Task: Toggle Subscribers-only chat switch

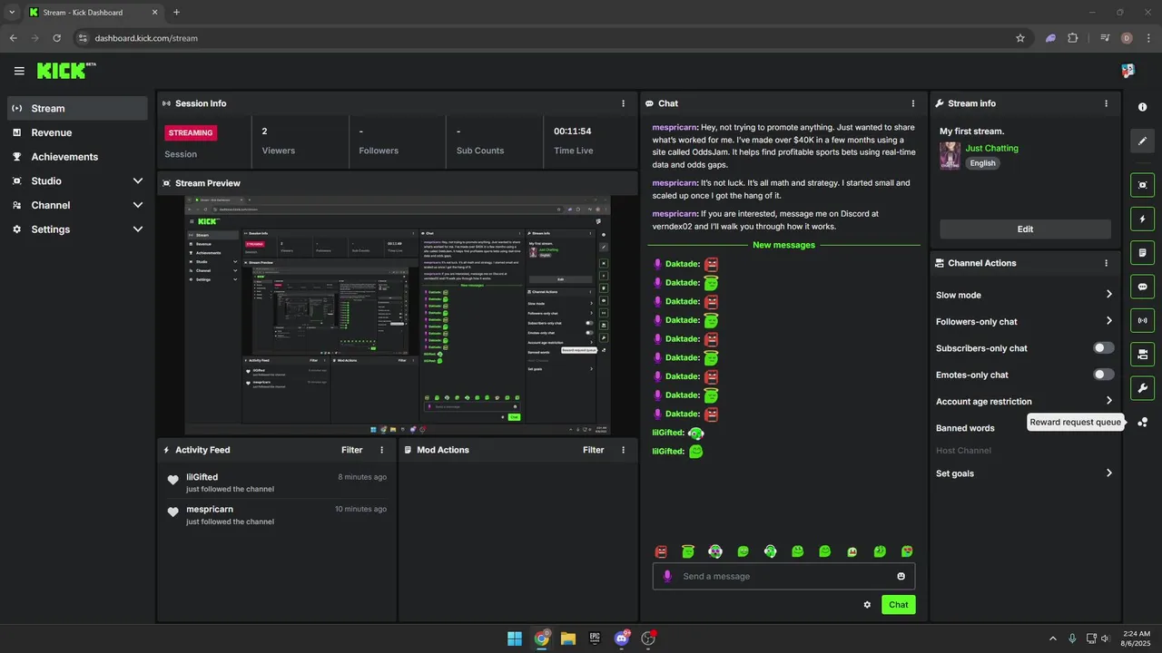Action: point(1103,347)
